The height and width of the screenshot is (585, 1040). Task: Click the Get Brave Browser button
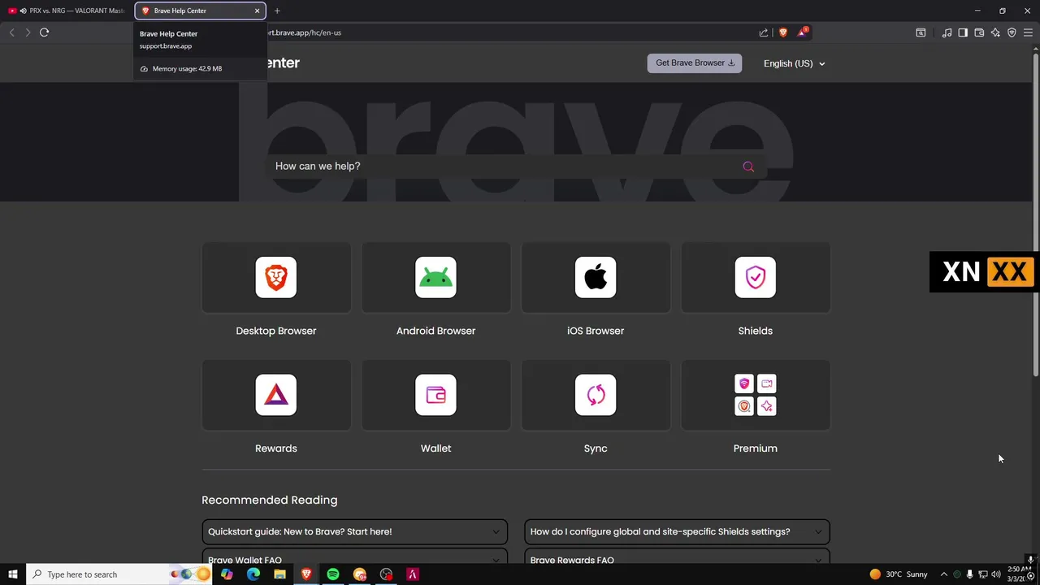pyautogui.click(x=695, y=63)
